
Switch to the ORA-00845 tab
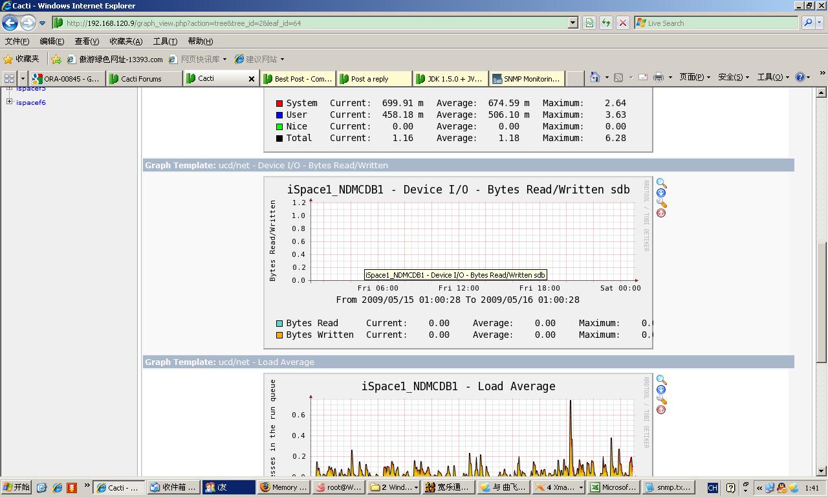coord(67,78)
